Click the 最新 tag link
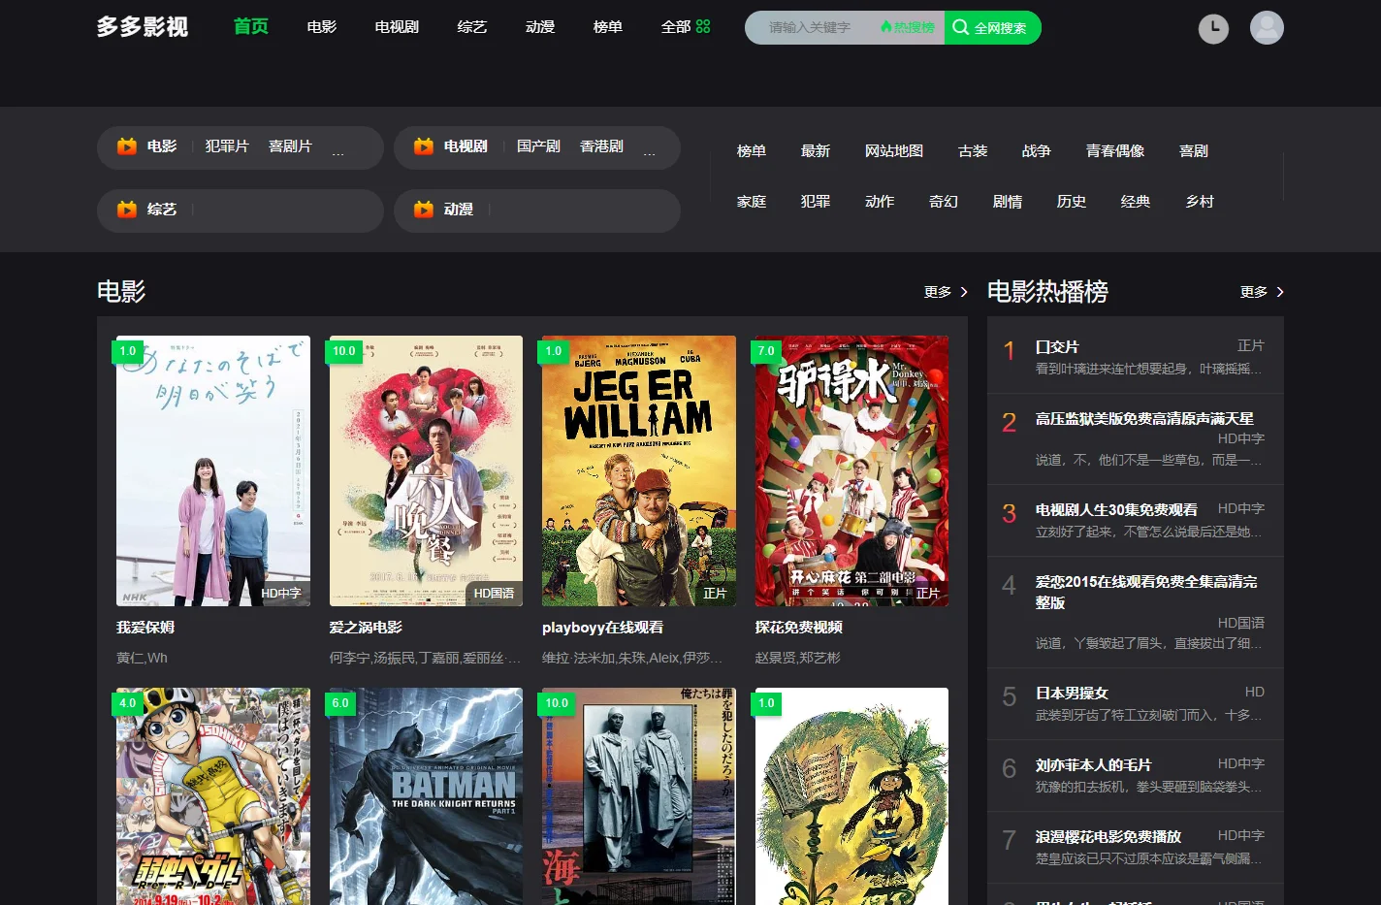The image size is (1381, 905). 816,151
